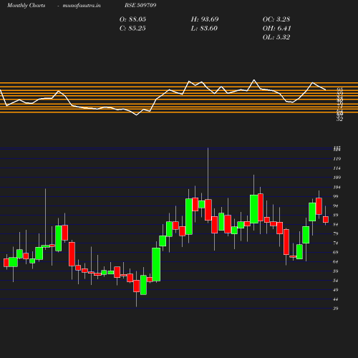The width and height of the screenshot is (358, 358).
Task: Click the 109 price axis label
Action: [337, 178]
